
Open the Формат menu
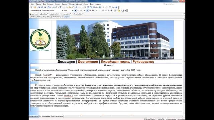pyautogui.click(x=57, y=4)
